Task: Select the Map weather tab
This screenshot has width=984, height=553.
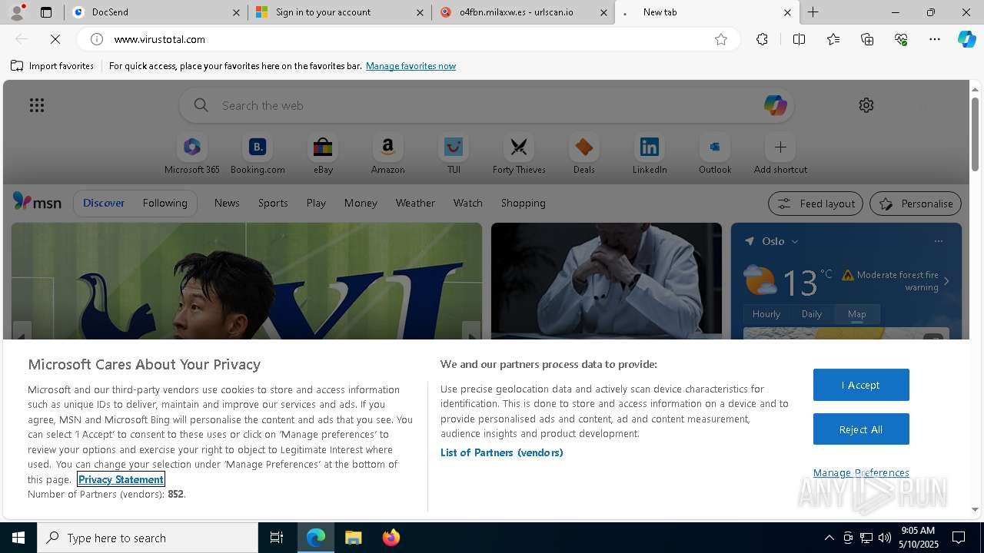Action: click(856, 313)
